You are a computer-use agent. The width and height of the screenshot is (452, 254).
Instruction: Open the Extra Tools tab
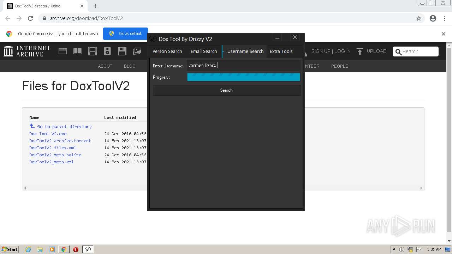(281, 51)
